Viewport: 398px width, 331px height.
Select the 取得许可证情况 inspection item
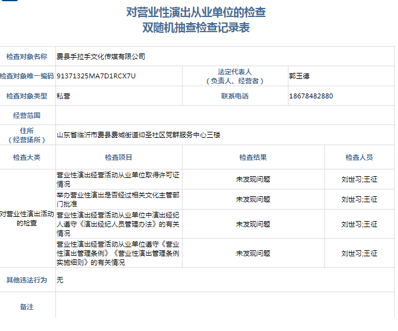pyautogui.click(x=118, y=179)
